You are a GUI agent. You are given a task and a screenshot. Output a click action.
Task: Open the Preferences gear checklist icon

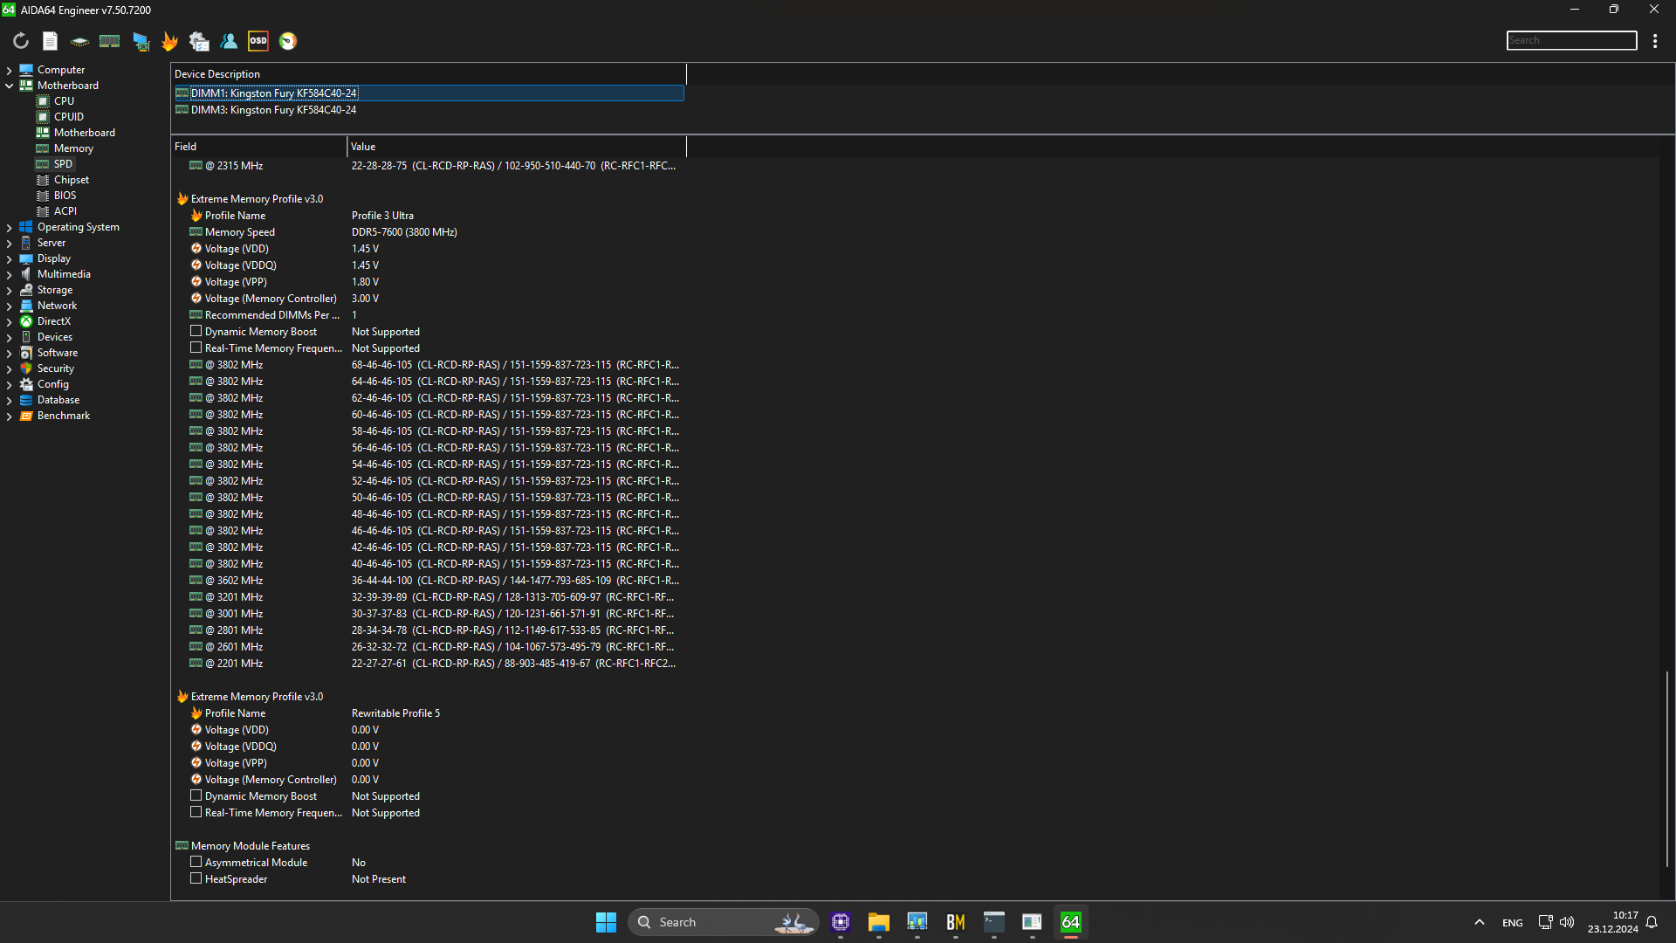click(x=199, y=41)
